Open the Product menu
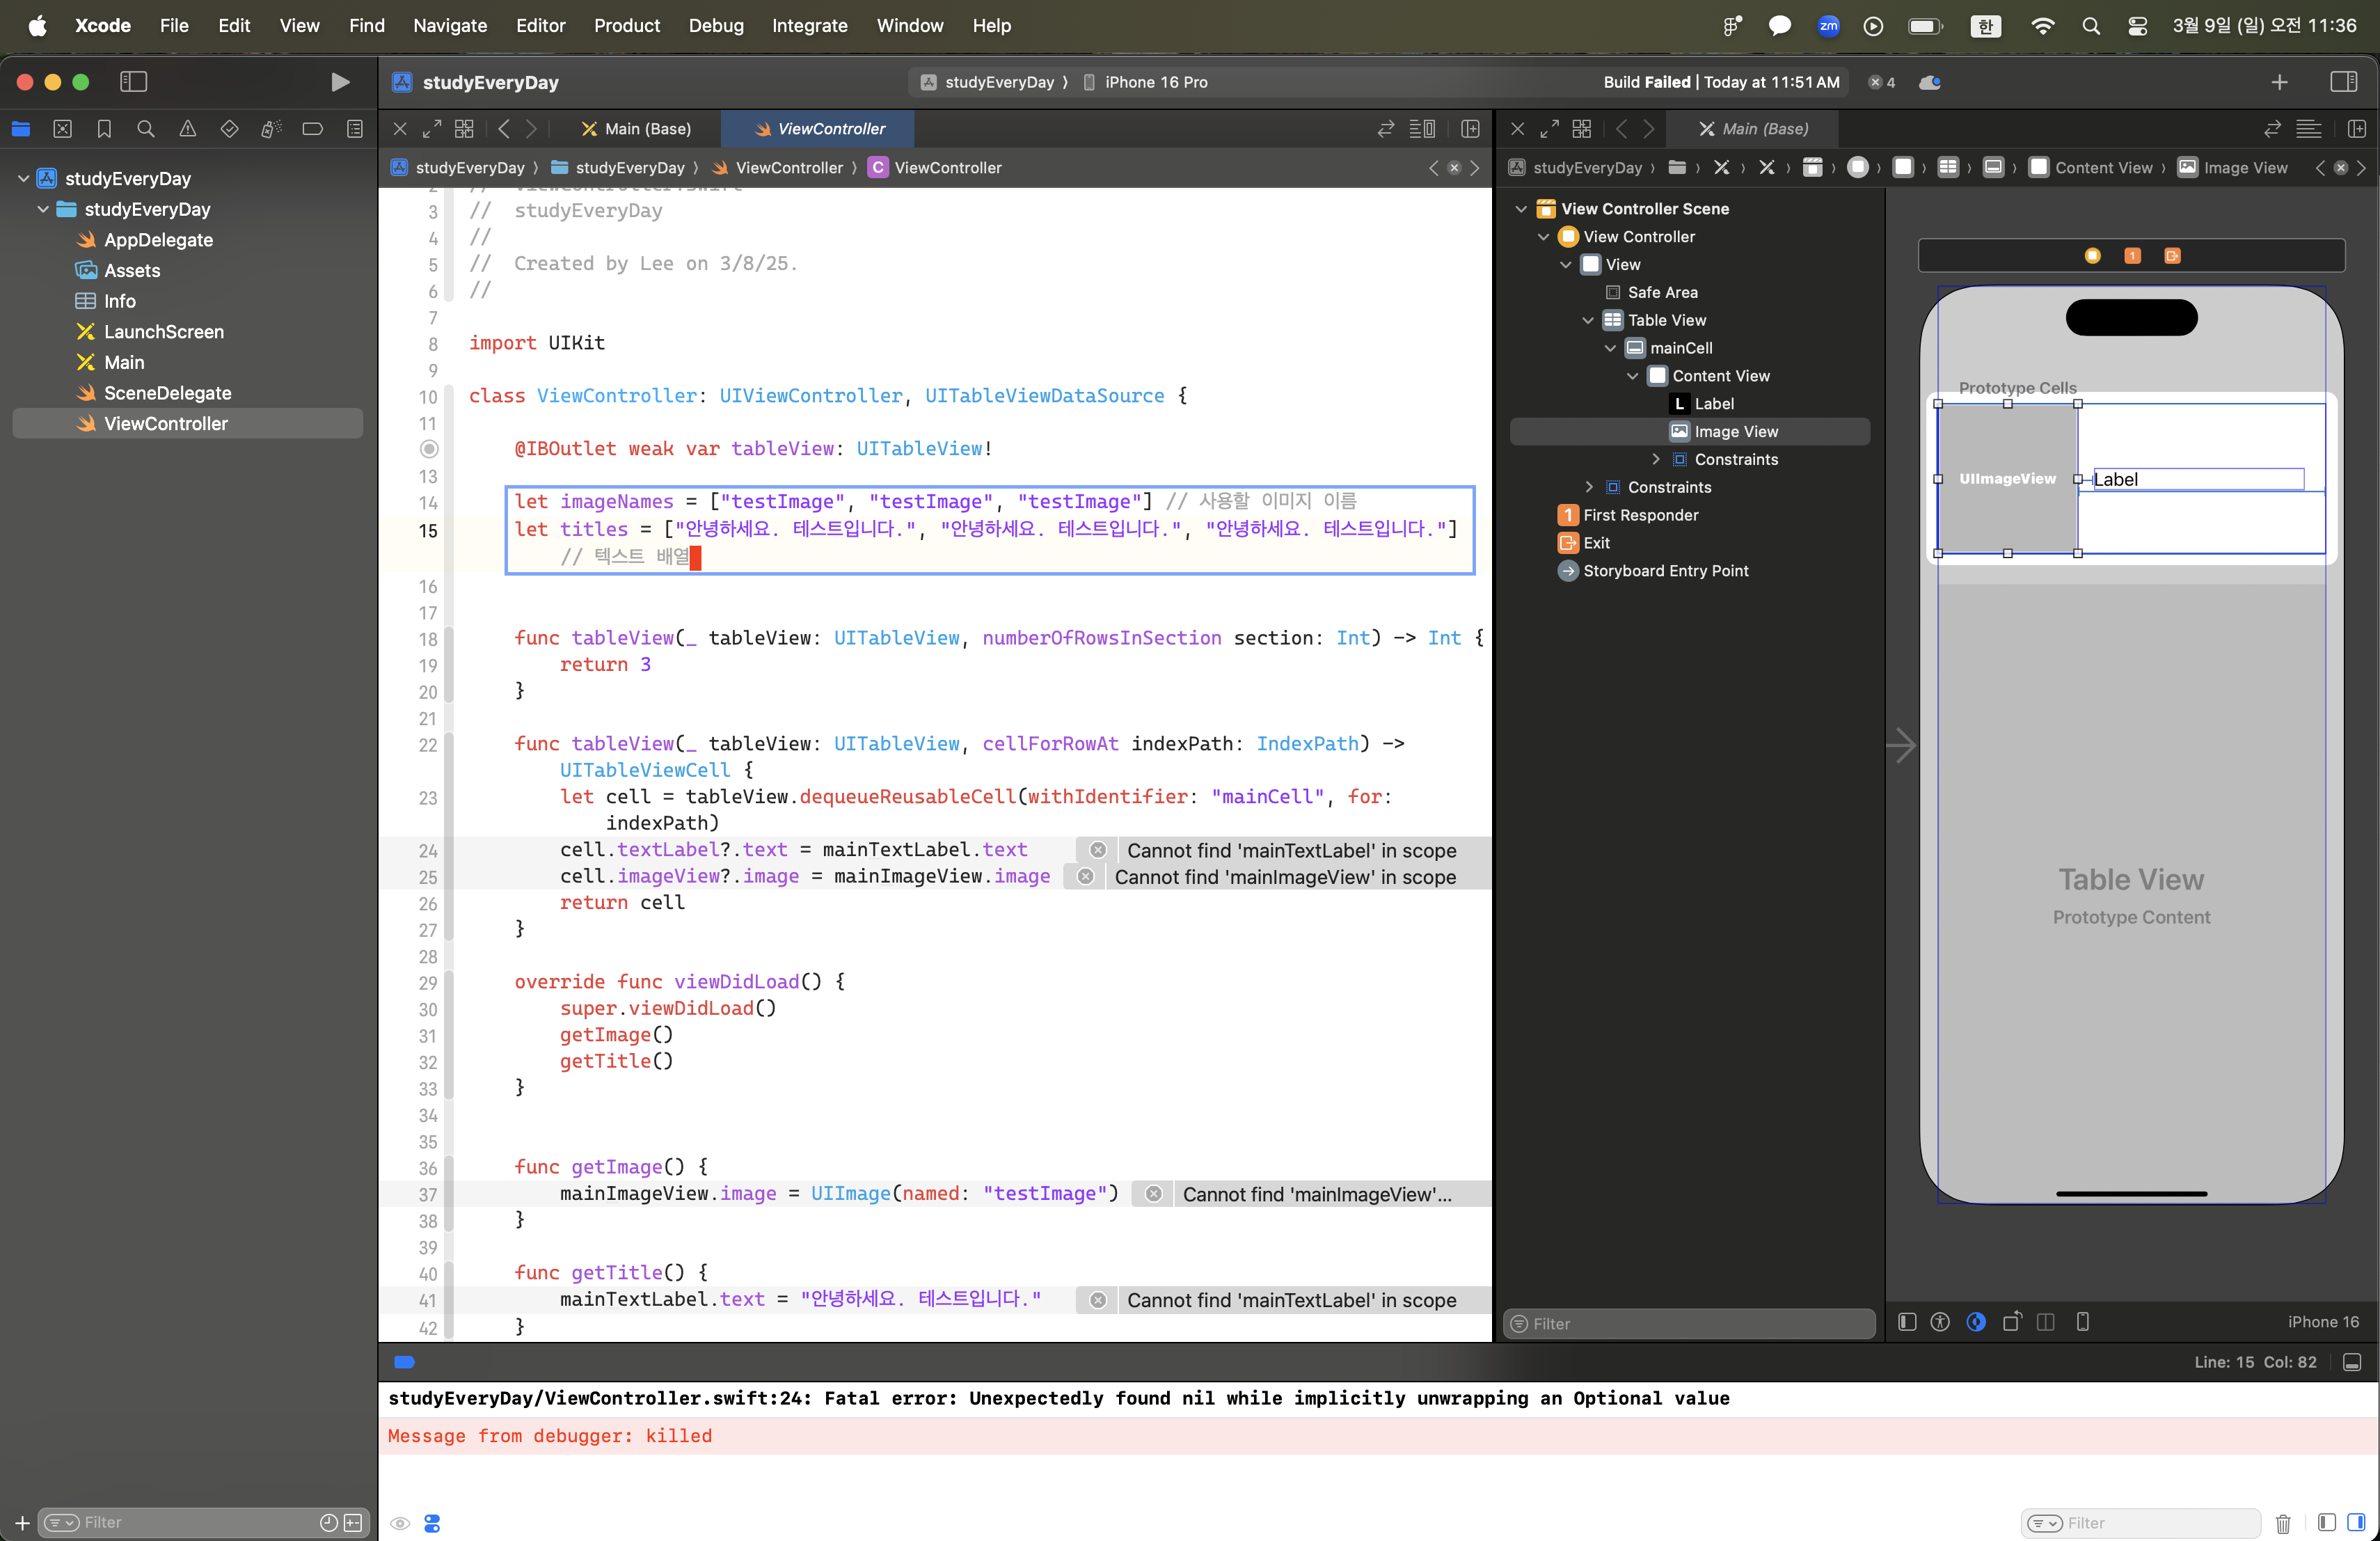Viewport: 2380px width, 1541px height. (626, 25)
